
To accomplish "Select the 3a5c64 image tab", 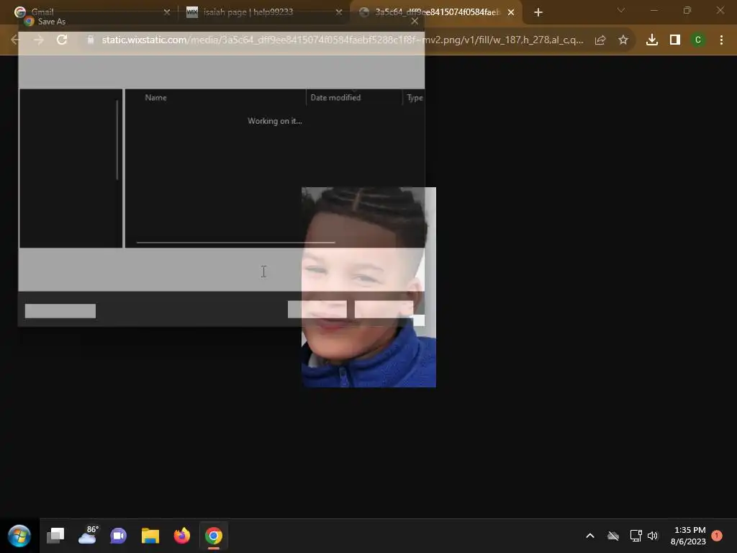I will 435,12.
